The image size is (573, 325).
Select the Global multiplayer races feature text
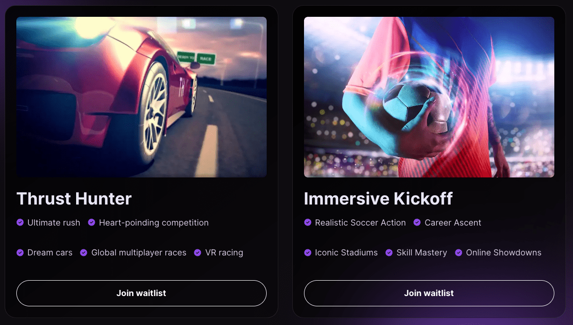(139, 253)
